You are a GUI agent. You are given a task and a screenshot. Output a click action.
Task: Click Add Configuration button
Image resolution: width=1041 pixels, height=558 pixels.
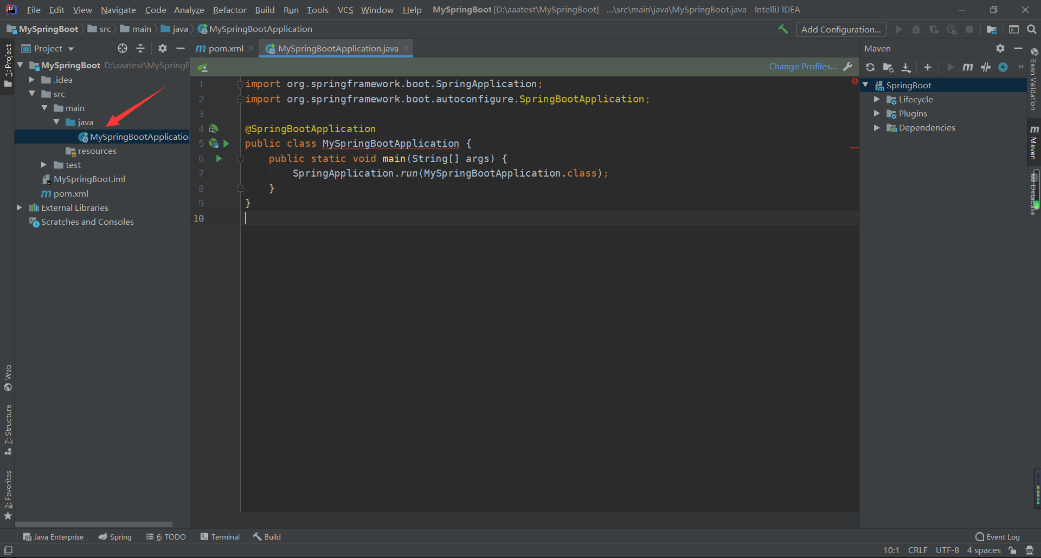click(x=840, y=29)
